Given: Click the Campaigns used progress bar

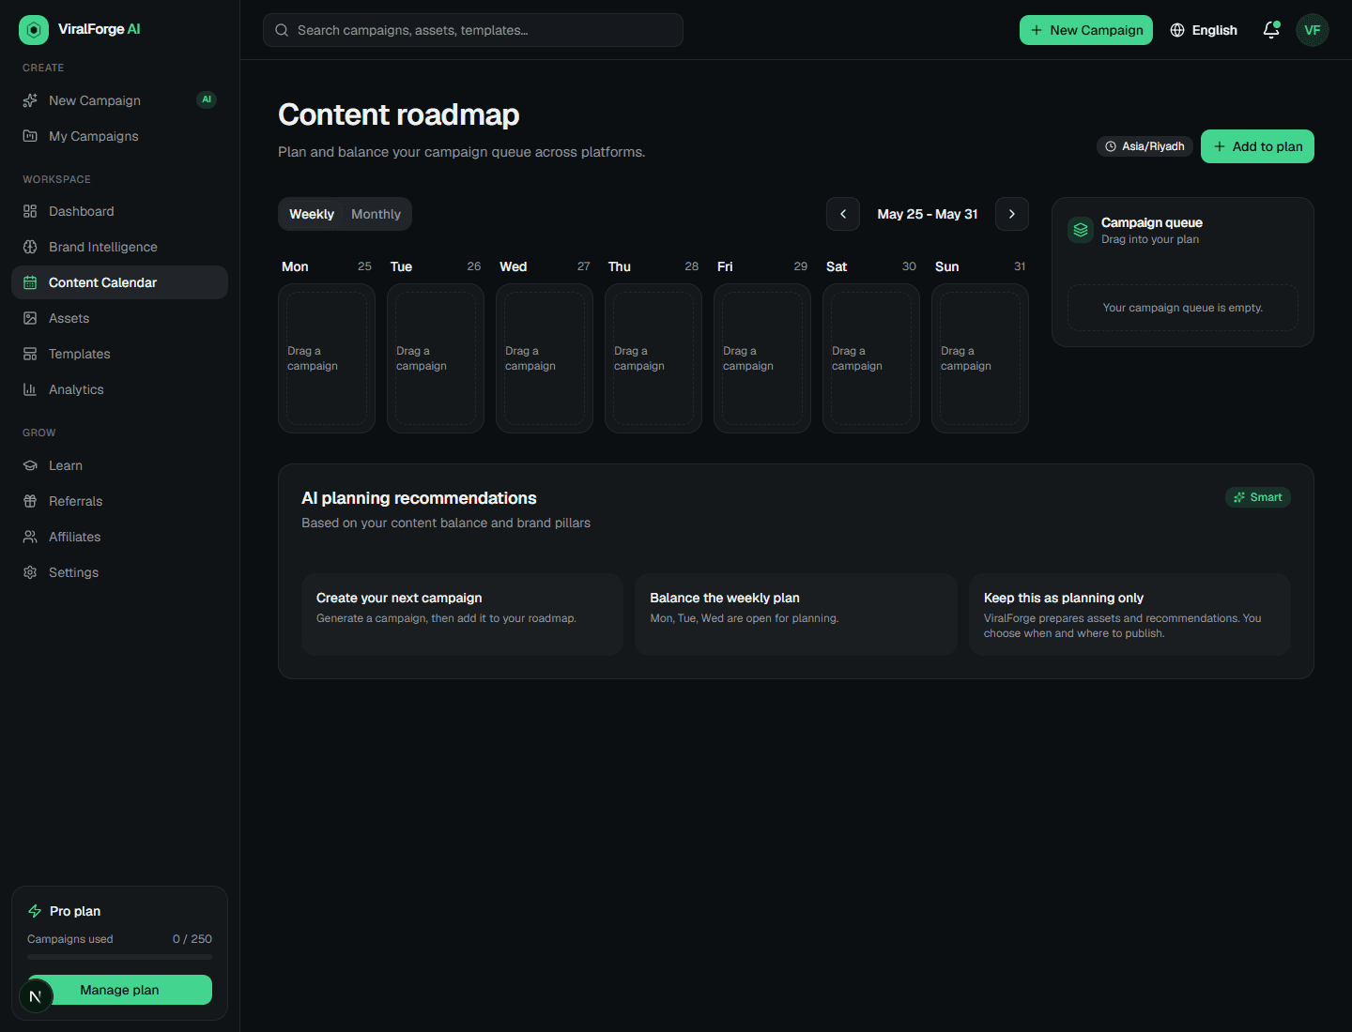Looking at the screenshot, I should click(x=119, y=957).
